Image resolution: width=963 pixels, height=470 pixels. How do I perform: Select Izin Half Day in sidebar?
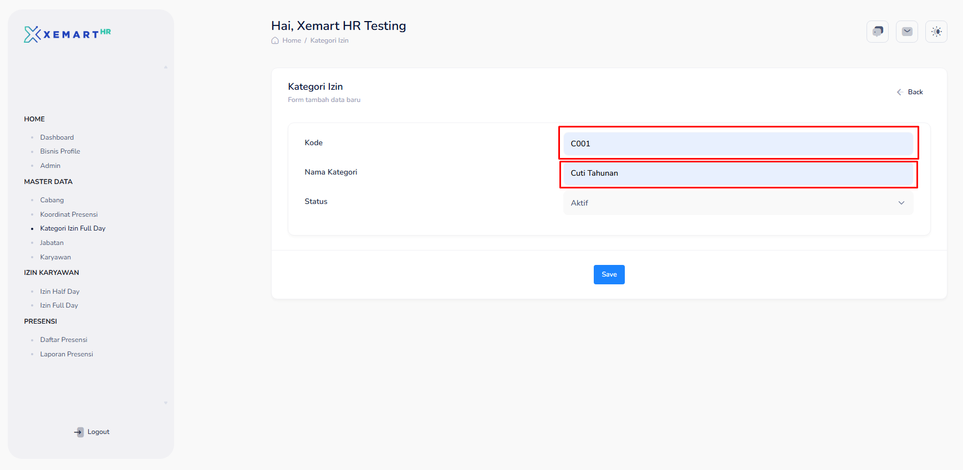(x=59, y=292)
